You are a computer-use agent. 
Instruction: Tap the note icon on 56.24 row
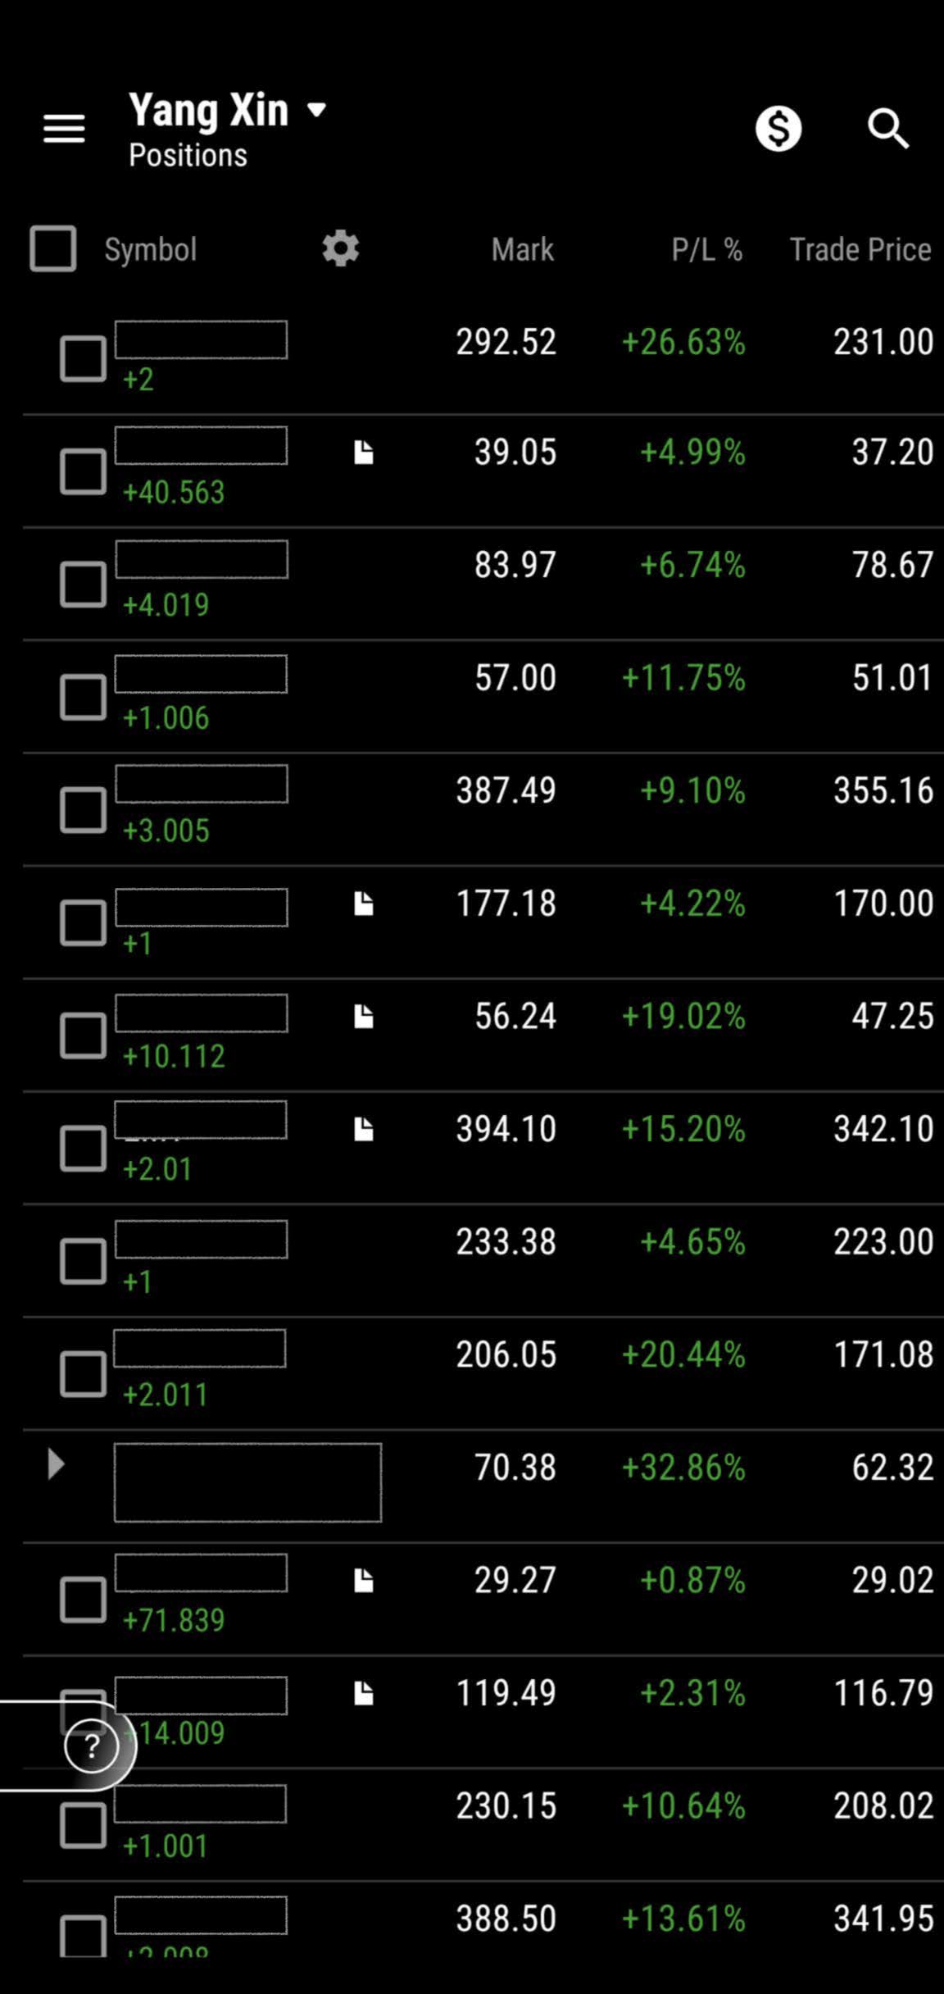point(364,1017)
